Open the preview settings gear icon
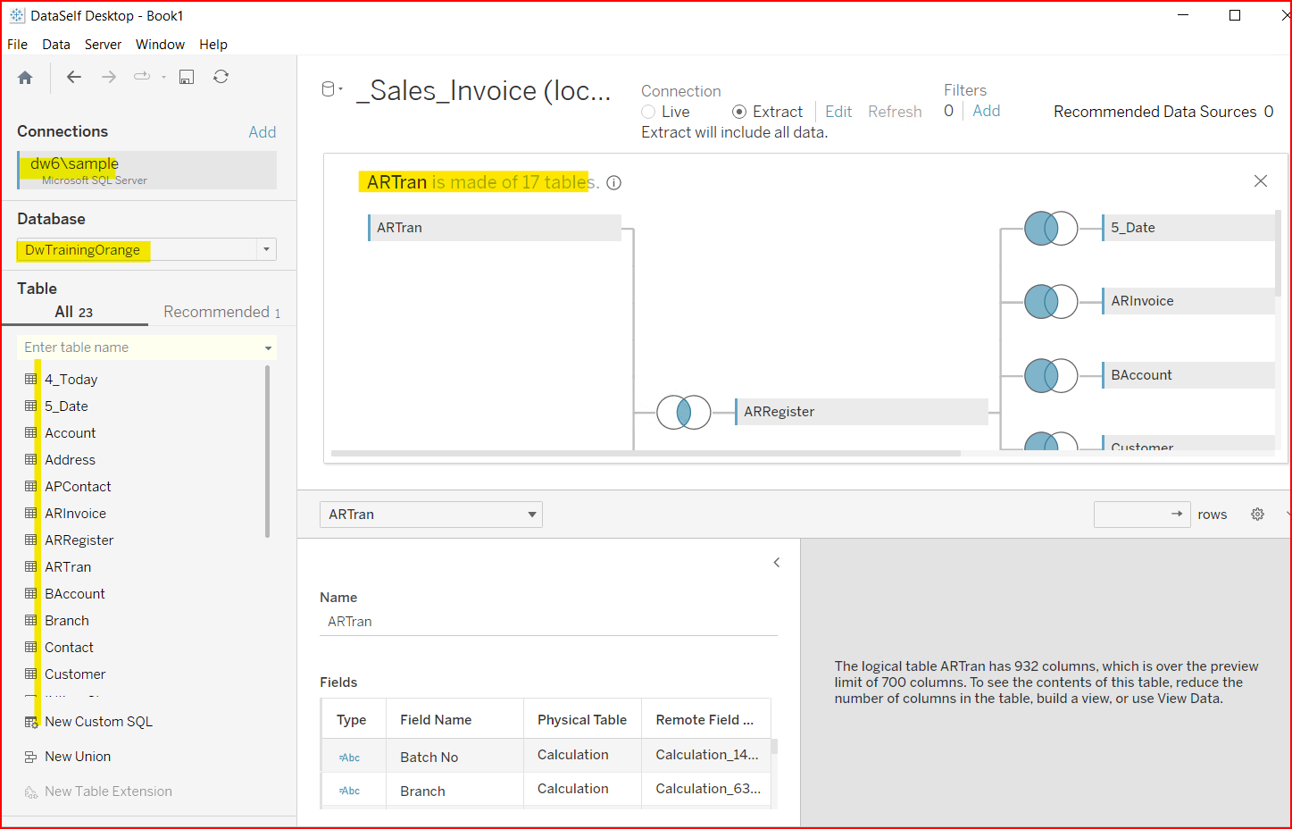 click(x=1257, y=515)
